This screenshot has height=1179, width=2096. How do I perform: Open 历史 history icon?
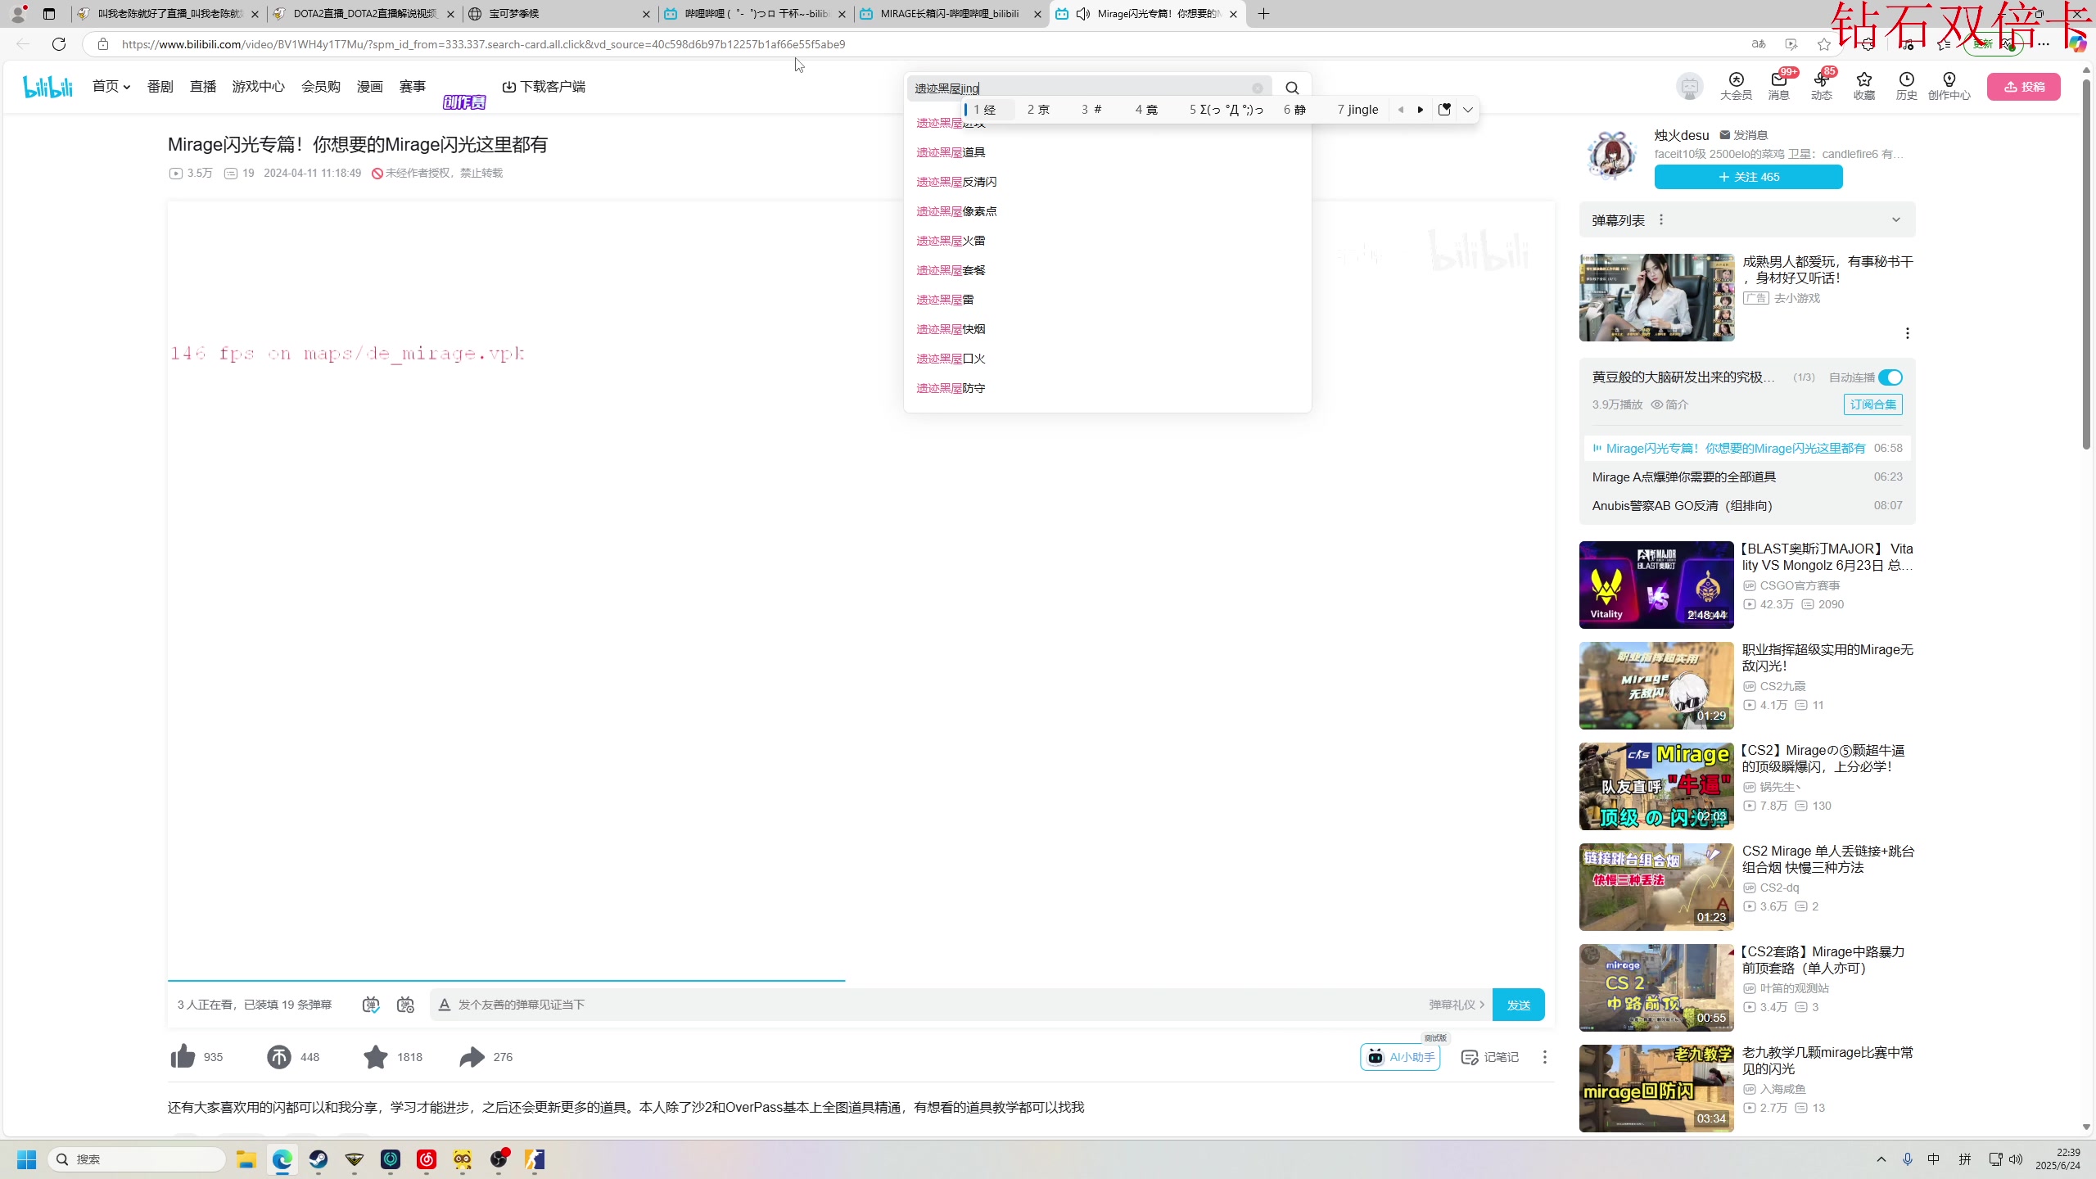(x=1906, y=86)
